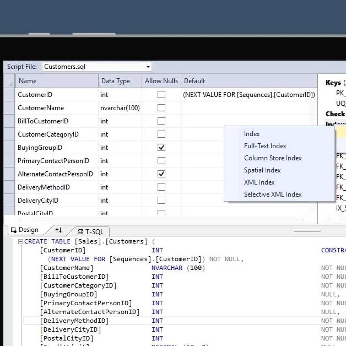Toggle Allow Nulls for BillToCustomerID
This screenshot has width=346, height=346.
click(161, 121)
